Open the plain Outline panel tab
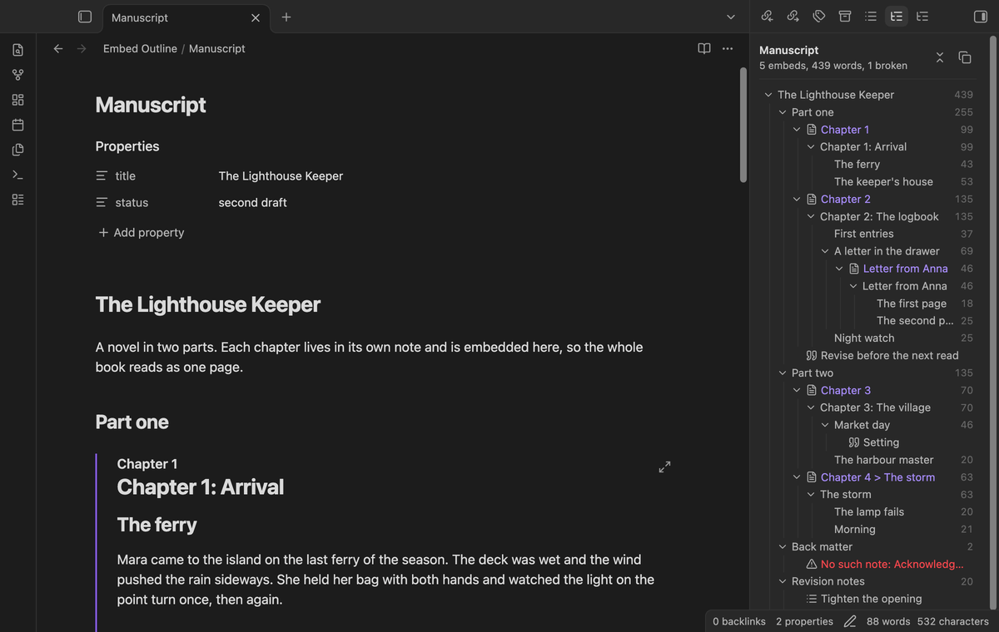Screen dimensions: 999x632 871,17
